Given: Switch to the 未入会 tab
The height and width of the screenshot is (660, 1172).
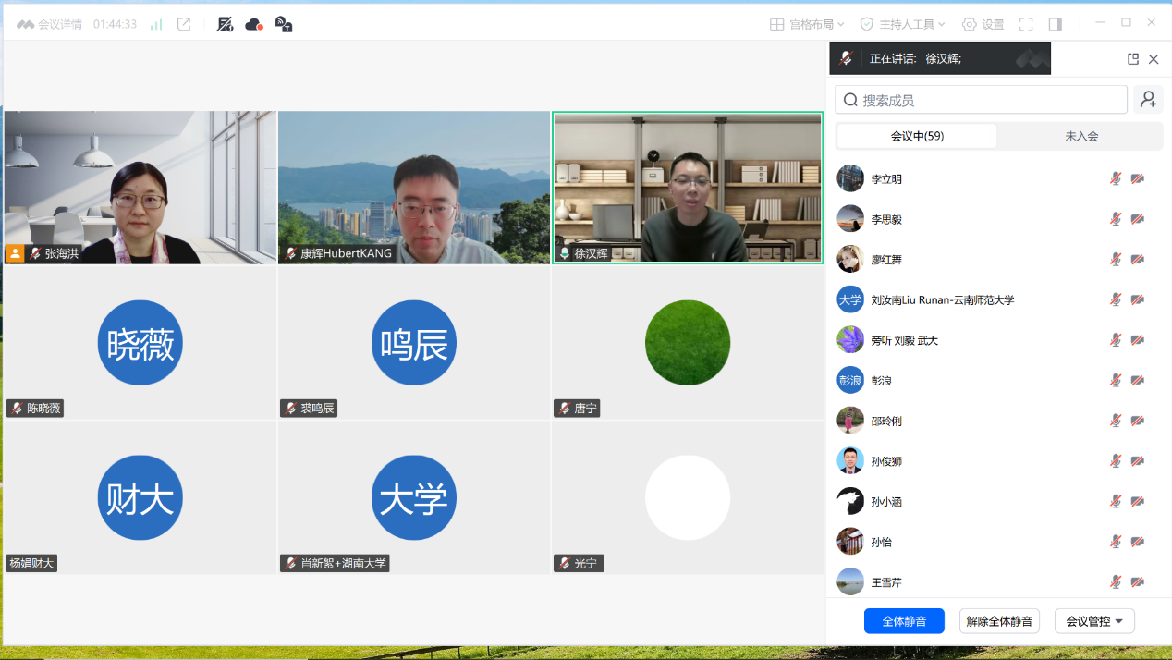Looking at the screenshot, I should (1081, 136).
